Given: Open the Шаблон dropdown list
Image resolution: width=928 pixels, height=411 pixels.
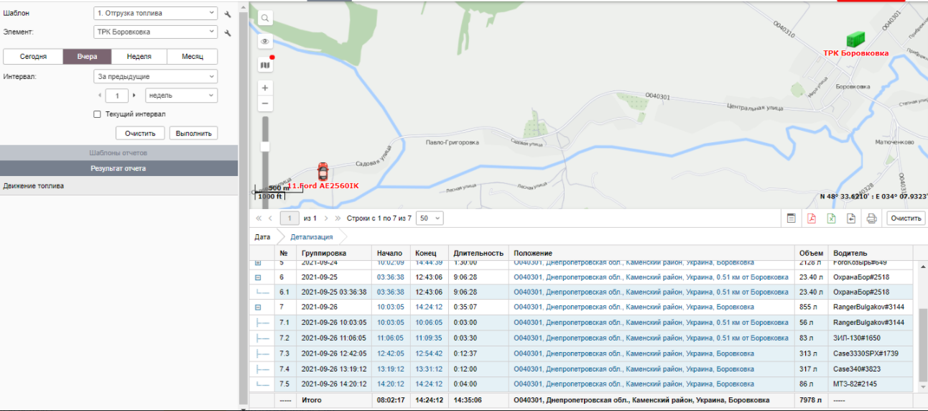Looking at the screenshot, I should (155, 14).
